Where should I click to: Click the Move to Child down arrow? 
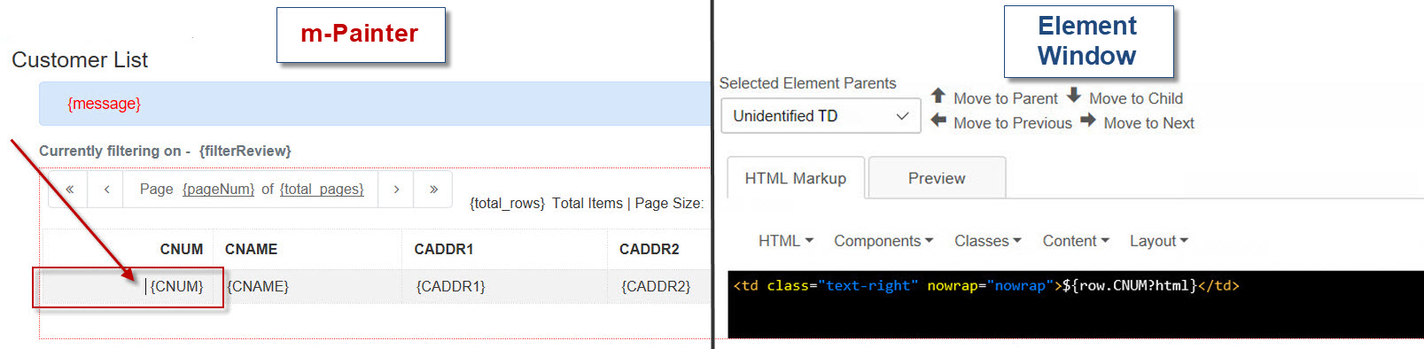[x=1074, y=96]
